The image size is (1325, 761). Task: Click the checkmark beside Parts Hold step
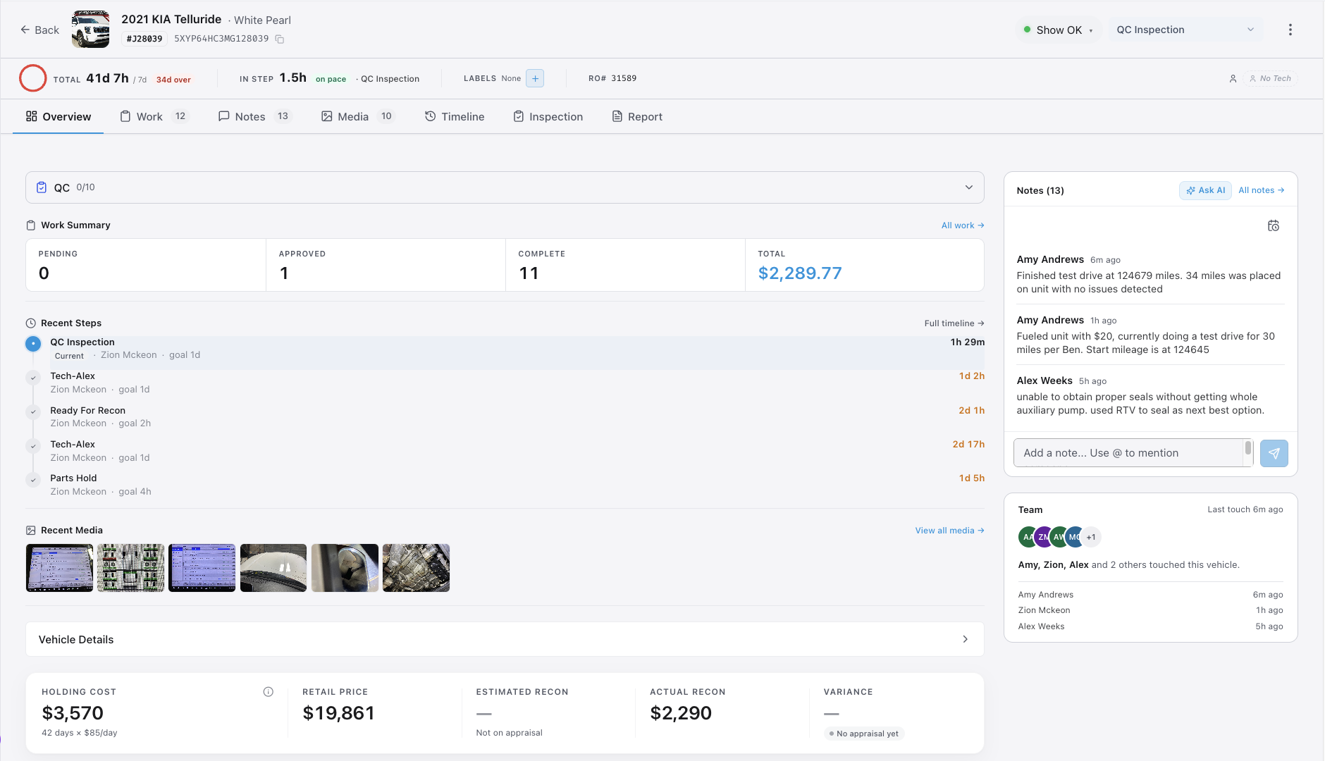pyautogui.click(x=33, y=480)
